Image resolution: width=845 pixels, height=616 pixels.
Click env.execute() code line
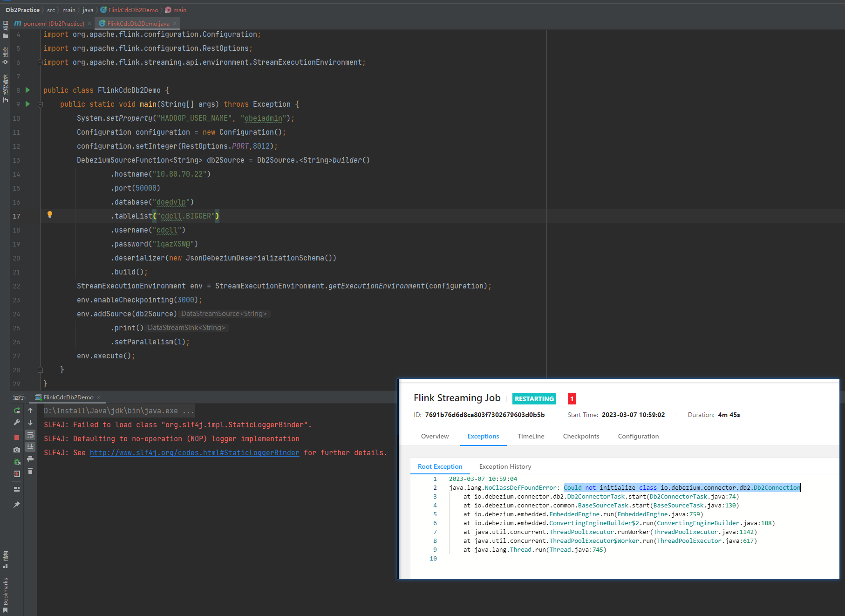coord(106,356)
